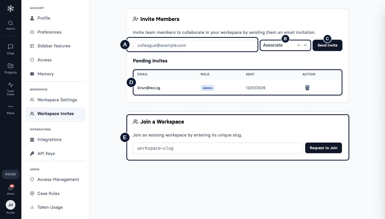Image resolution: width=385 pixels, height=219 pixels.
Task: Go to Access Management
Action: coord(56,180)
